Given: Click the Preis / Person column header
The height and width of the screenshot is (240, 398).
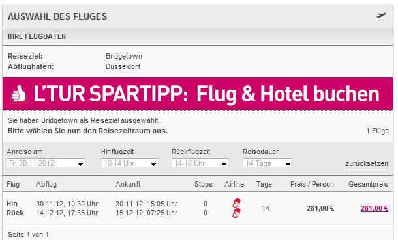Looking at the screenshot, I should click(x=312, y=184).
